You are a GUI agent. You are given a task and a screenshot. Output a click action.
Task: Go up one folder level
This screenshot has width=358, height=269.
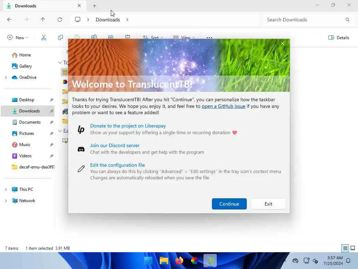click(x=43, y=20)
